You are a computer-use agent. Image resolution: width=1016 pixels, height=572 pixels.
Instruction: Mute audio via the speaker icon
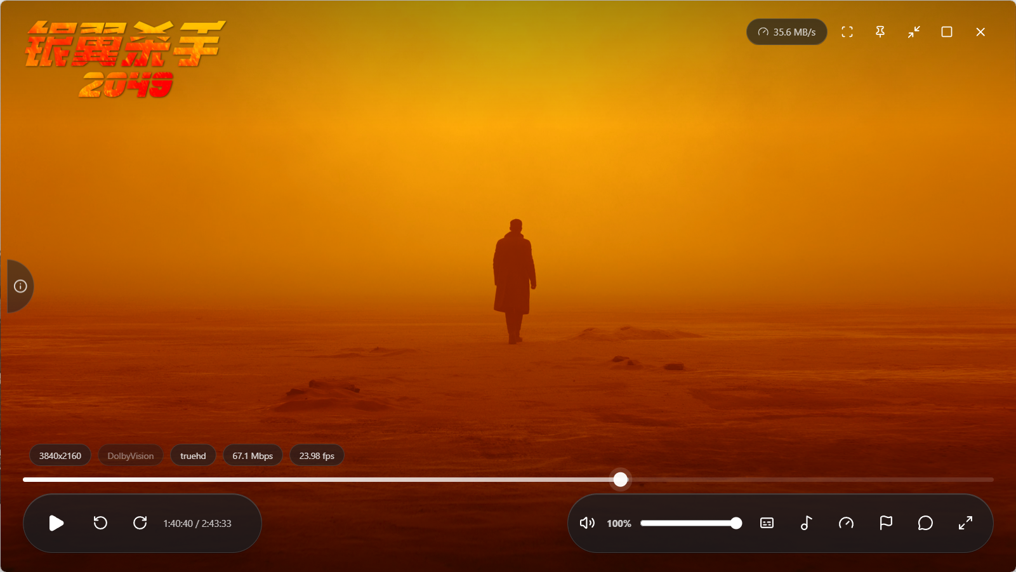[587, 523]
